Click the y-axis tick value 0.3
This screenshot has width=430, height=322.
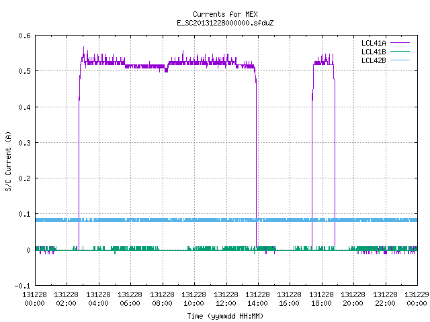(x=24, y=143)
